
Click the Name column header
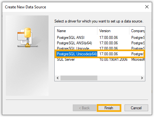point(76,31)
